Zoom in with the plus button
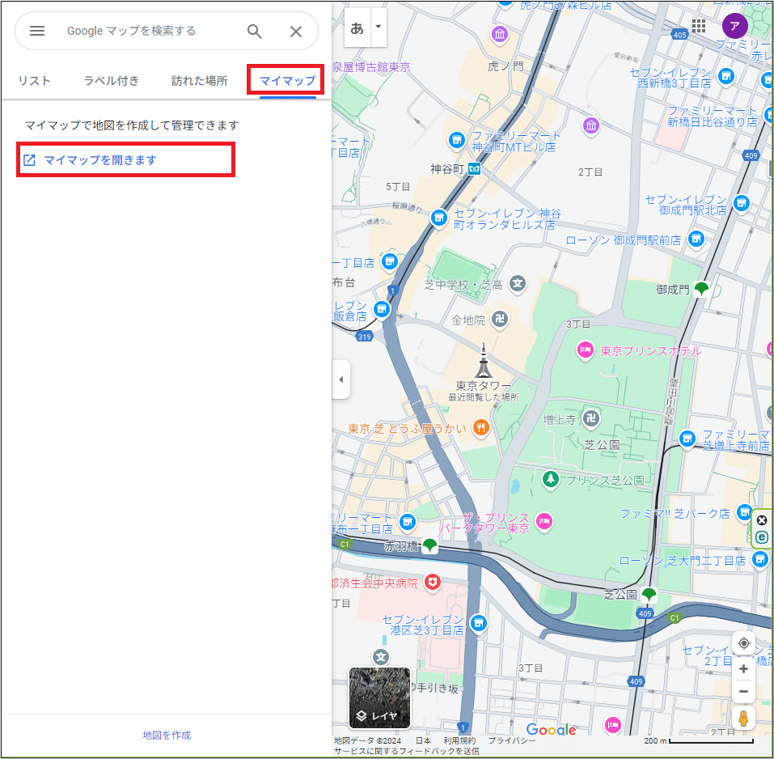774x759 pixels. [743, 668]
